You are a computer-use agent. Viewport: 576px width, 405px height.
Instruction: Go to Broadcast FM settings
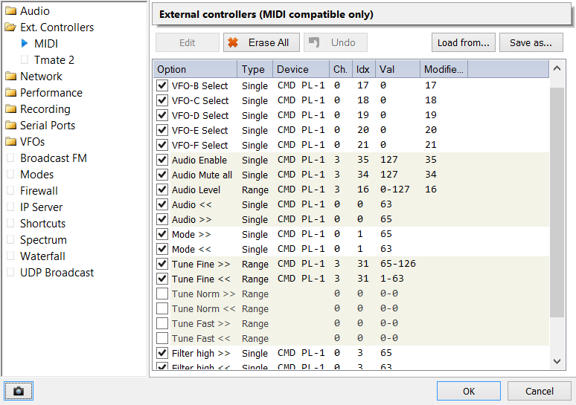tap(54, 158)
